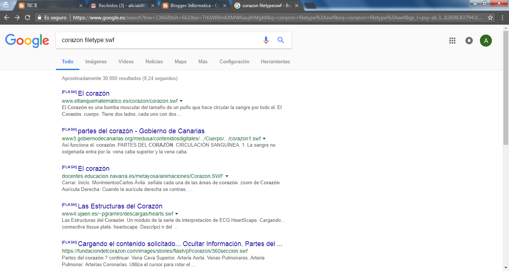509x271 pixels.
Task: Expand the arrow next to hearts.swf result
Action: tap(176, 214)
